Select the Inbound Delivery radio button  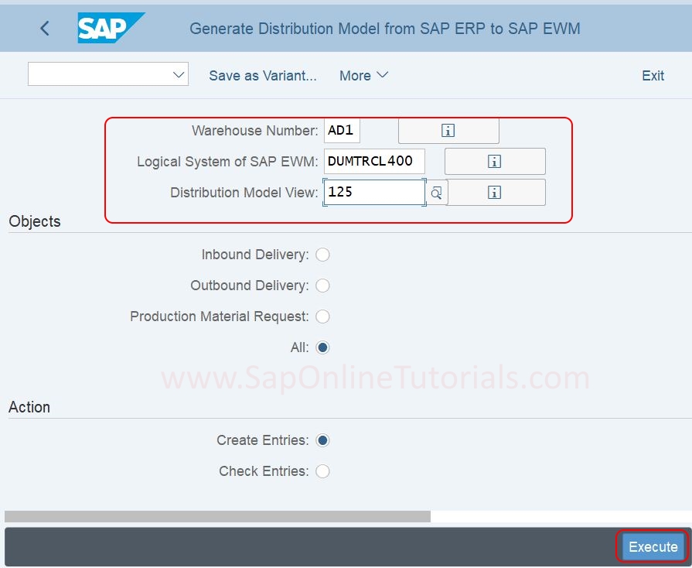point(322,255)
